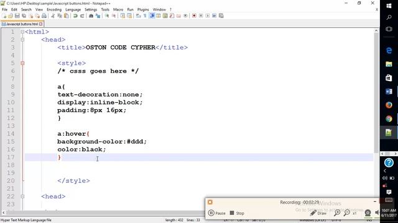The height and width of the screenshot is (223, 398).
Task: Collapse the head fold on line 22
Action: pyautogui.click(x=22, y=196)
